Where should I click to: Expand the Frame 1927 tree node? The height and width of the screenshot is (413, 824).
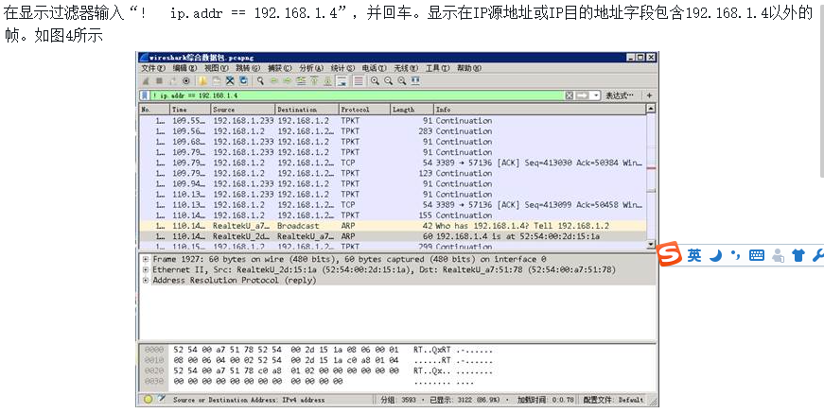tap(146, 259)
